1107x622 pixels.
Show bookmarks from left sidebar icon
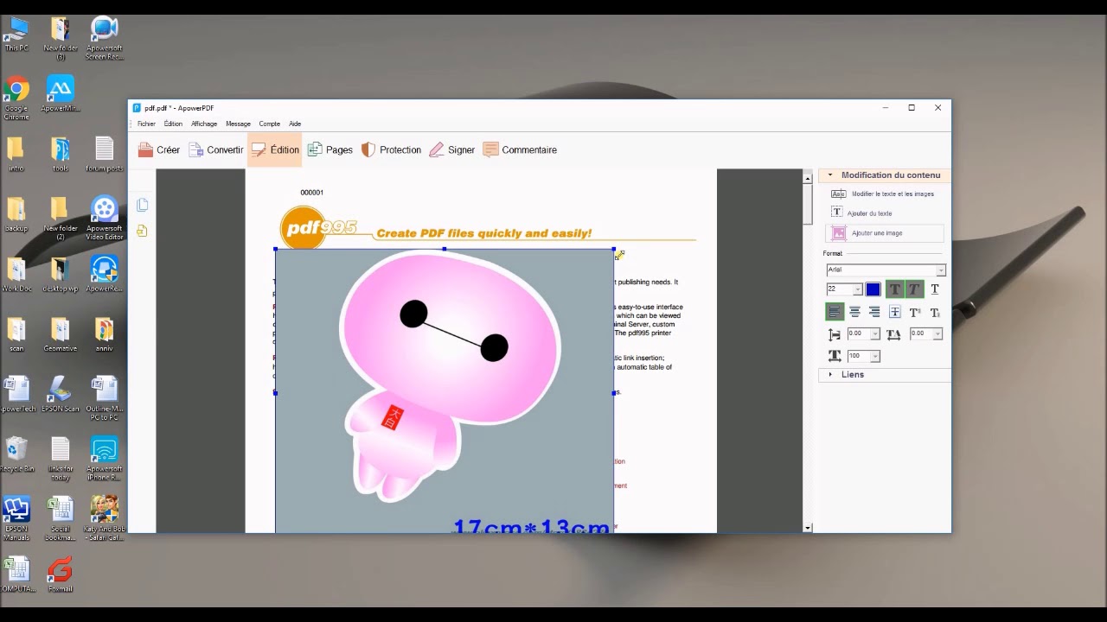click(x=142, y=231)
